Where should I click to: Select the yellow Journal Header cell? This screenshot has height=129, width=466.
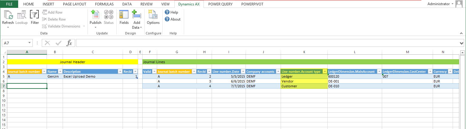coord(72,62)
